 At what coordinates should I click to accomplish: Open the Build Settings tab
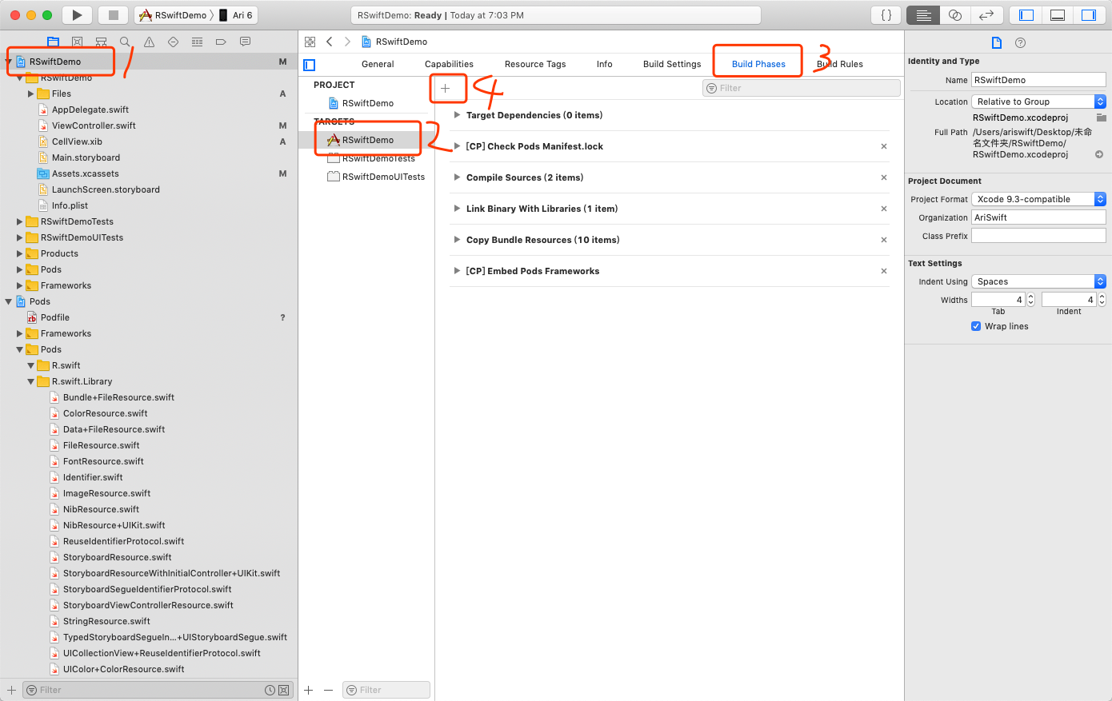tap(672, 64)
